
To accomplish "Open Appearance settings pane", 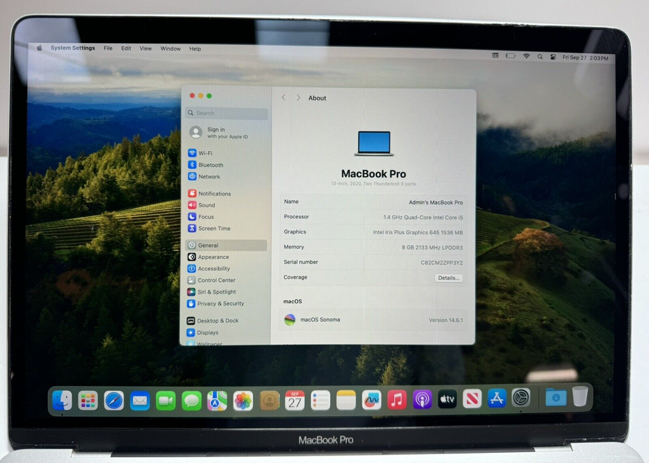I will click(208, 257).
